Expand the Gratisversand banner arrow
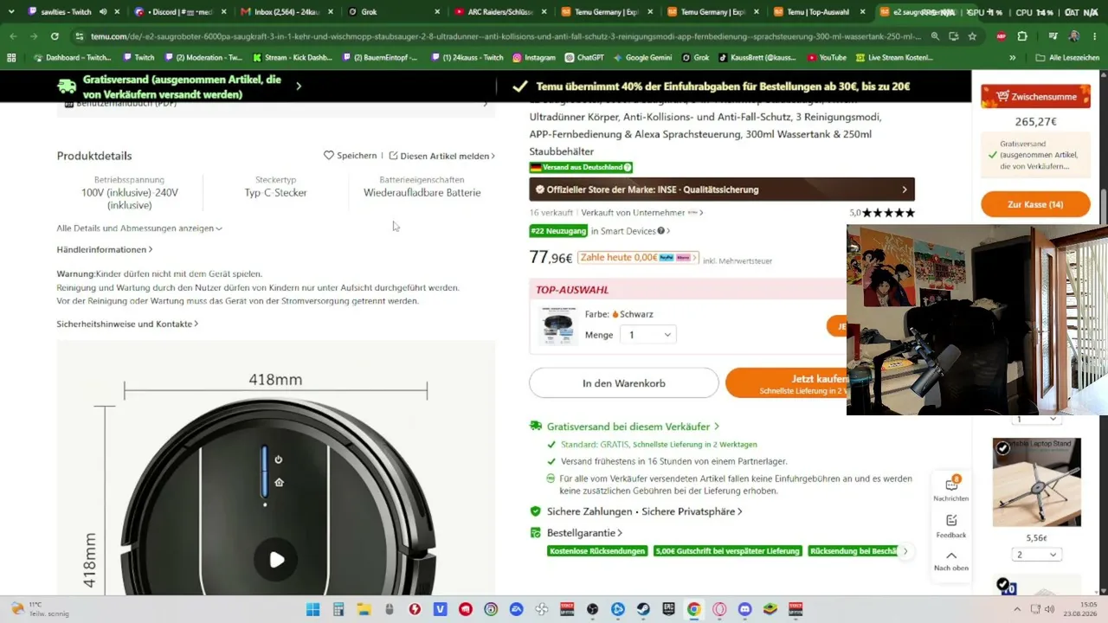The height and width of the screenshot is (623, 1108). coord(299,87)
